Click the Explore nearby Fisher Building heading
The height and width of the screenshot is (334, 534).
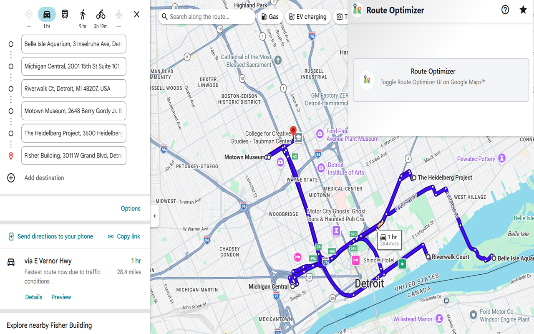[49, 326]
